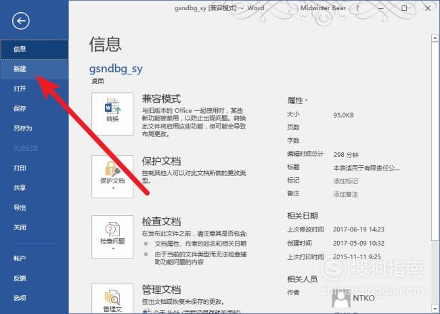This screenshot has height=314, width=440.
Task: Click the NTKO author name
Action: 364,298
